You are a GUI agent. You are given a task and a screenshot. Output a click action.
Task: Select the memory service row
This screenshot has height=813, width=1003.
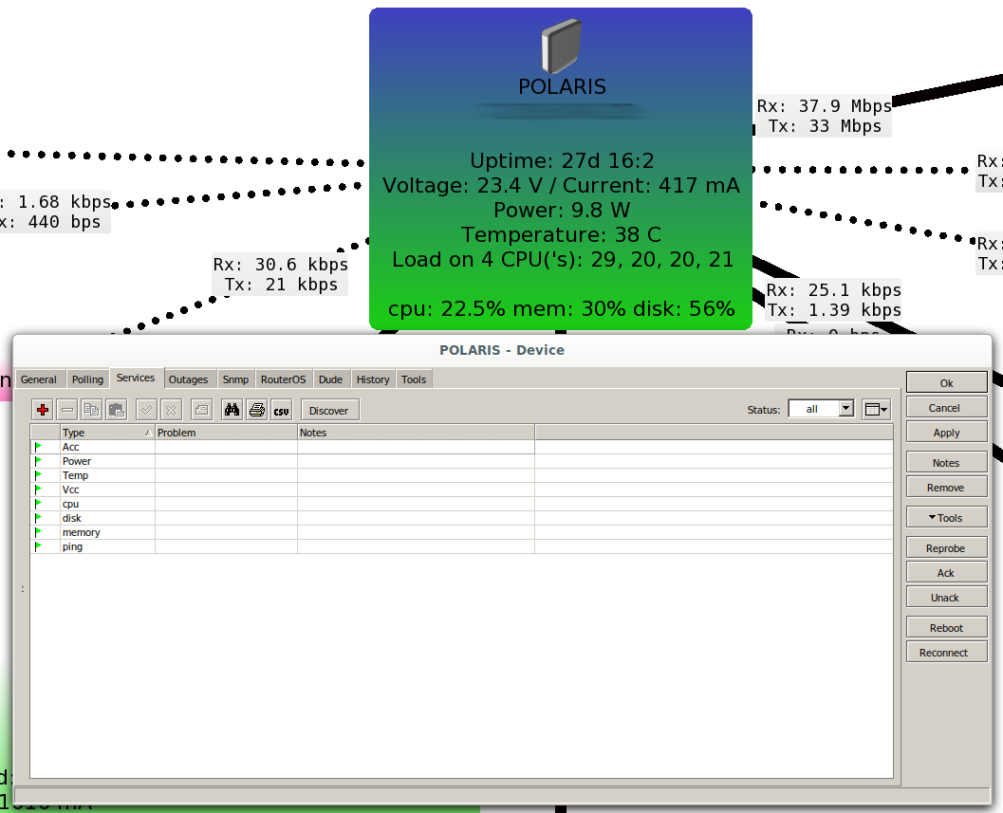tap(461, 532)
